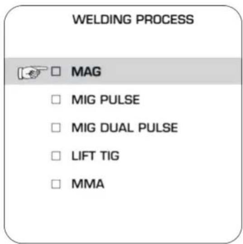The height and width of the screenshot is (244, 243).
Task: Click the word PULSE in MIG DUAL PULSE
Action: click(158, 128)
